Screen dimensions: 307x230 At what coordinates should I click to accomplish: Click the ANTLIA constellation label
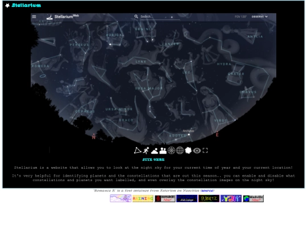[x=255, y=36]
